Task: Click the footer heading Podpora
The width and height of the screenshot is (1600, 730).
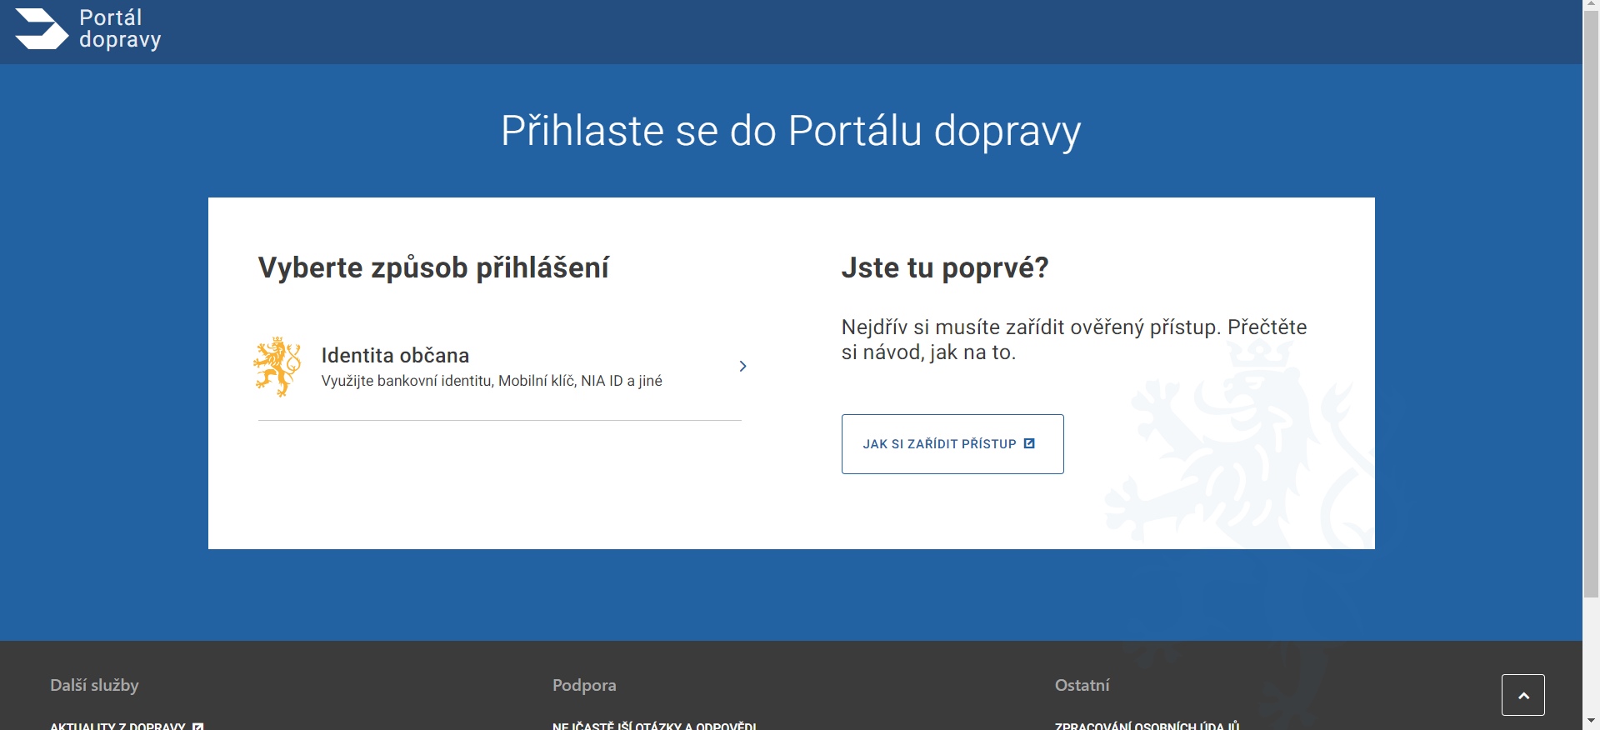Action: click(x=584, y=685)
